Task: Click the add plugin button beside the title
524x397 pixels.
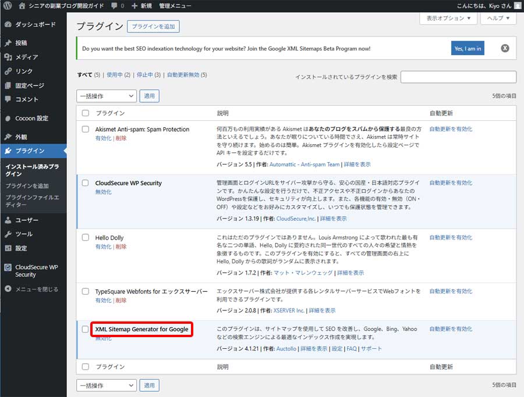Action: click(x=154, y=27)
